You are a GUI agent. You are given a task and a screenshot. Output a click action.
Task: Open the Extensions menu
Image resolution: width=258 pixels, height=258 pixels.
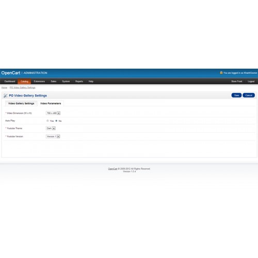point(39,82)
